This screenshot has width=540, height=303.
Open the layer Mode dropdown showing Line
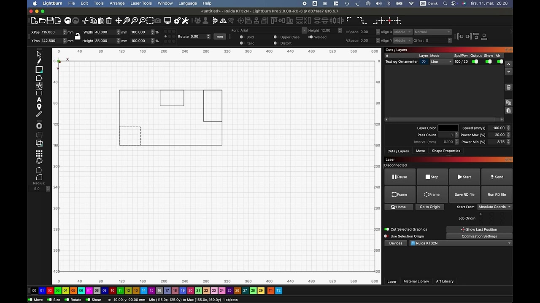point(441,61)
